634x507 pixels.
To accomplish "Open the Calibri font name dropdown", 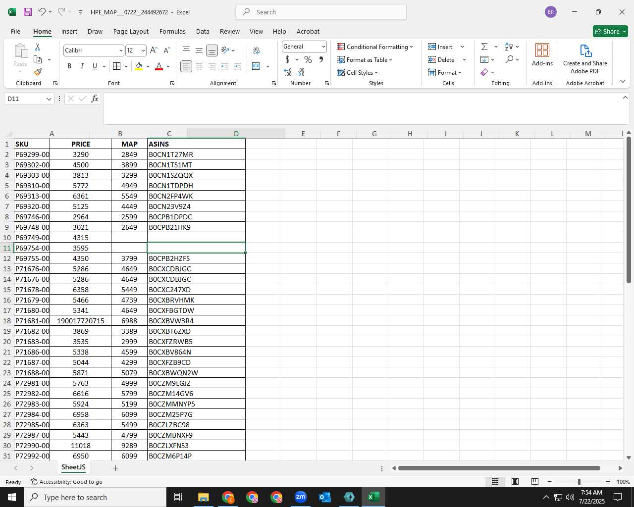I will pyautogui.click(x=120, y=51).
